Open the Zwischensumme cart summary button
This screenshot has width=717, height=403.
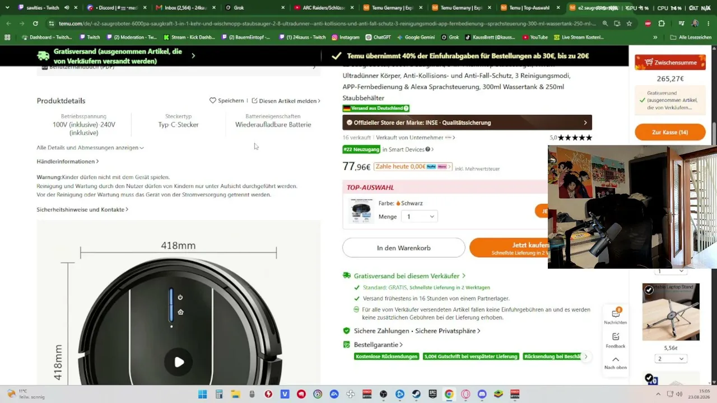(x=670, y=63)
